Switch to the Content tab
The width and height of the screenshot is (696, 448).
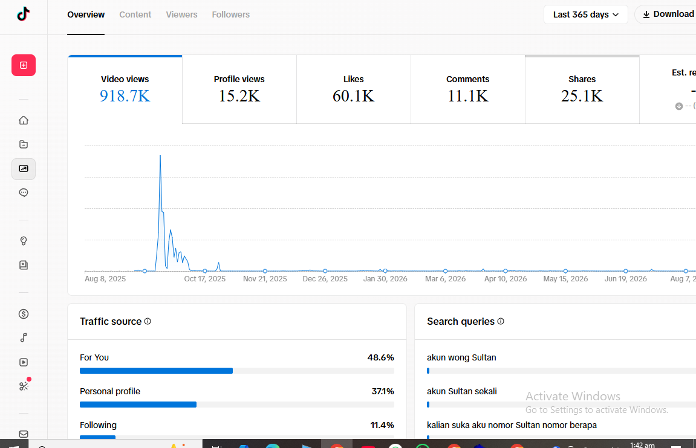coord(135,14)
